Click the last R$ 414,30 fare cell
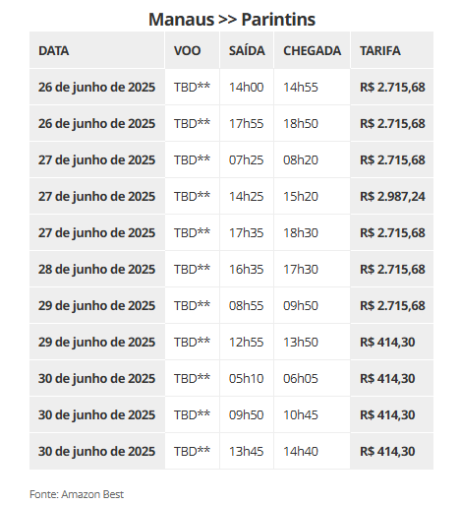Viewport: 460px width, 505px height. click(392, 451)
